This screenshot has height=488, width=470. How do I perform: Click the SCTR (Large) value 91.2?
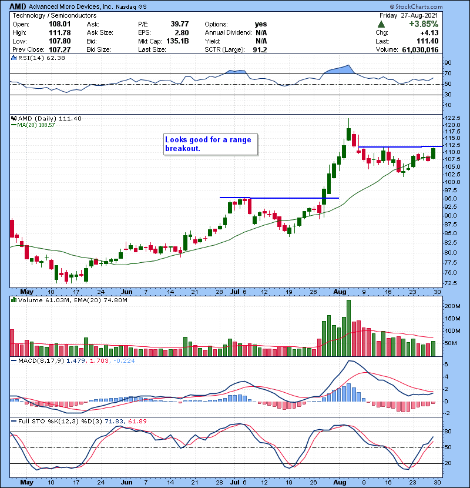(x=260, y=50)
